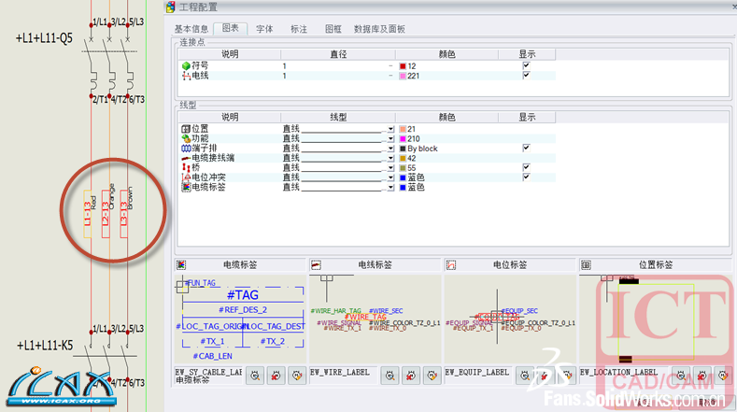Switch to the 基本信息 tab

pyautogui.click(x=191, y=29)
